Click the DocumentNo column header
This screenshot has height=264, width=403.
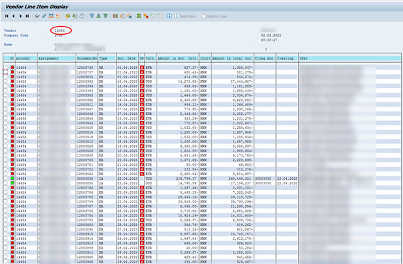click(x=87, y=58)
